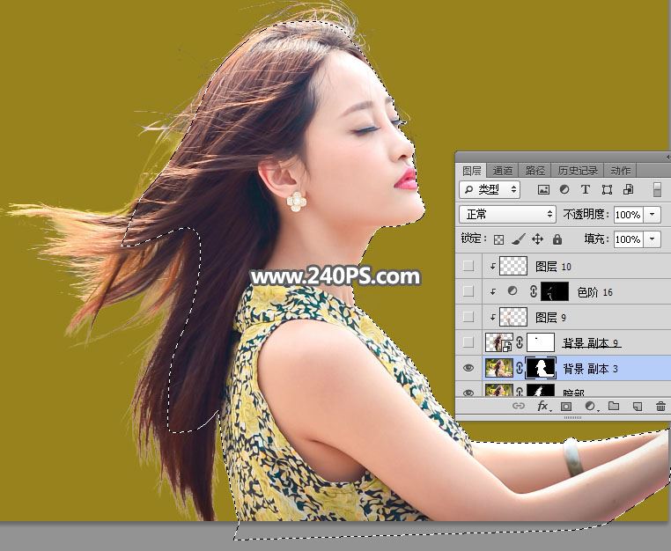Click the lock position move icon

tap(537, 239)
